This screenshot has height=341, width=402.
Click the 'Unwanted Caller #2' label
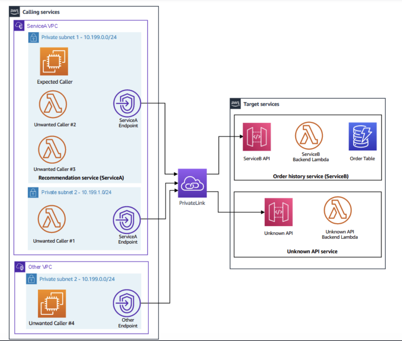(55, 125)
